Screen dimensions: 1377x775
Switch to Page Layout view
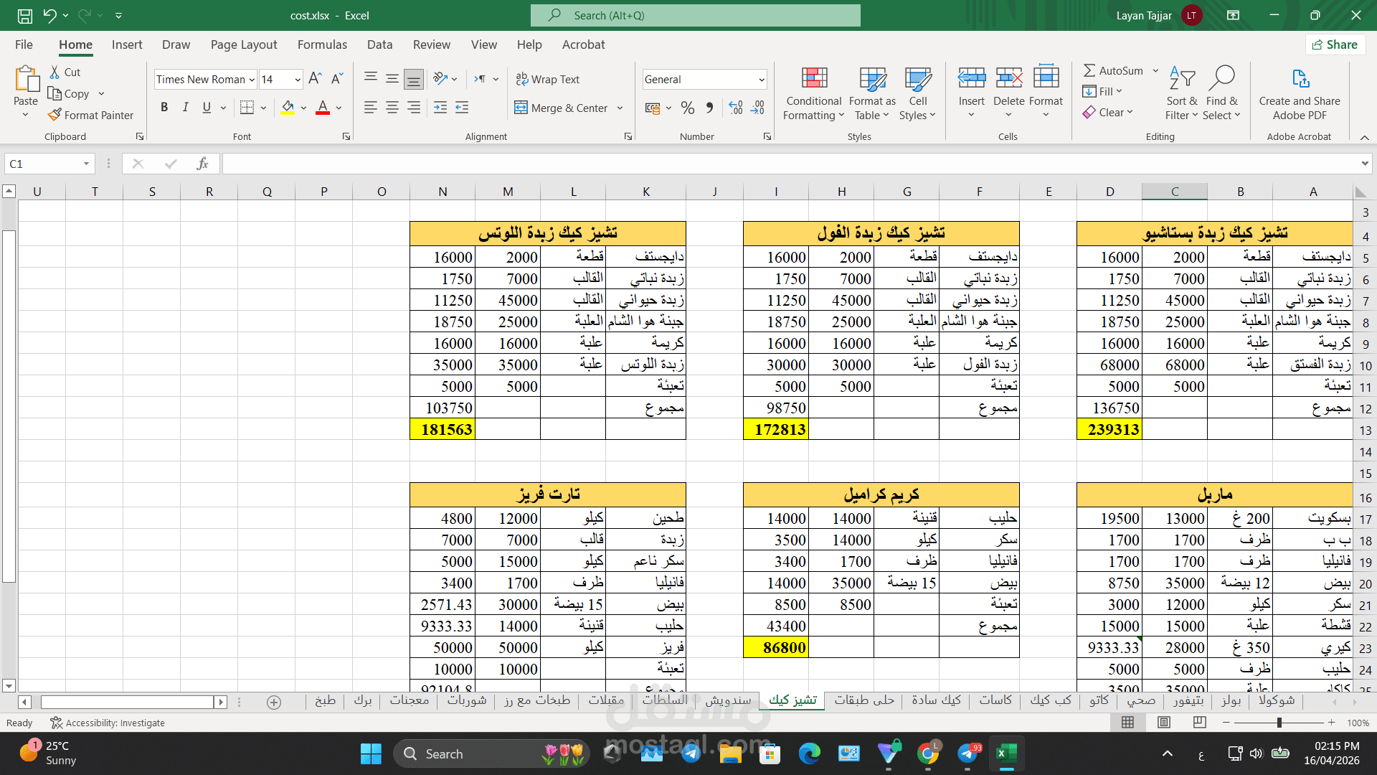coord(1164,723)
